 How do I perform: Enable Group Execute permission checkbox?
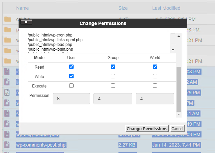(x=113, y=86)
